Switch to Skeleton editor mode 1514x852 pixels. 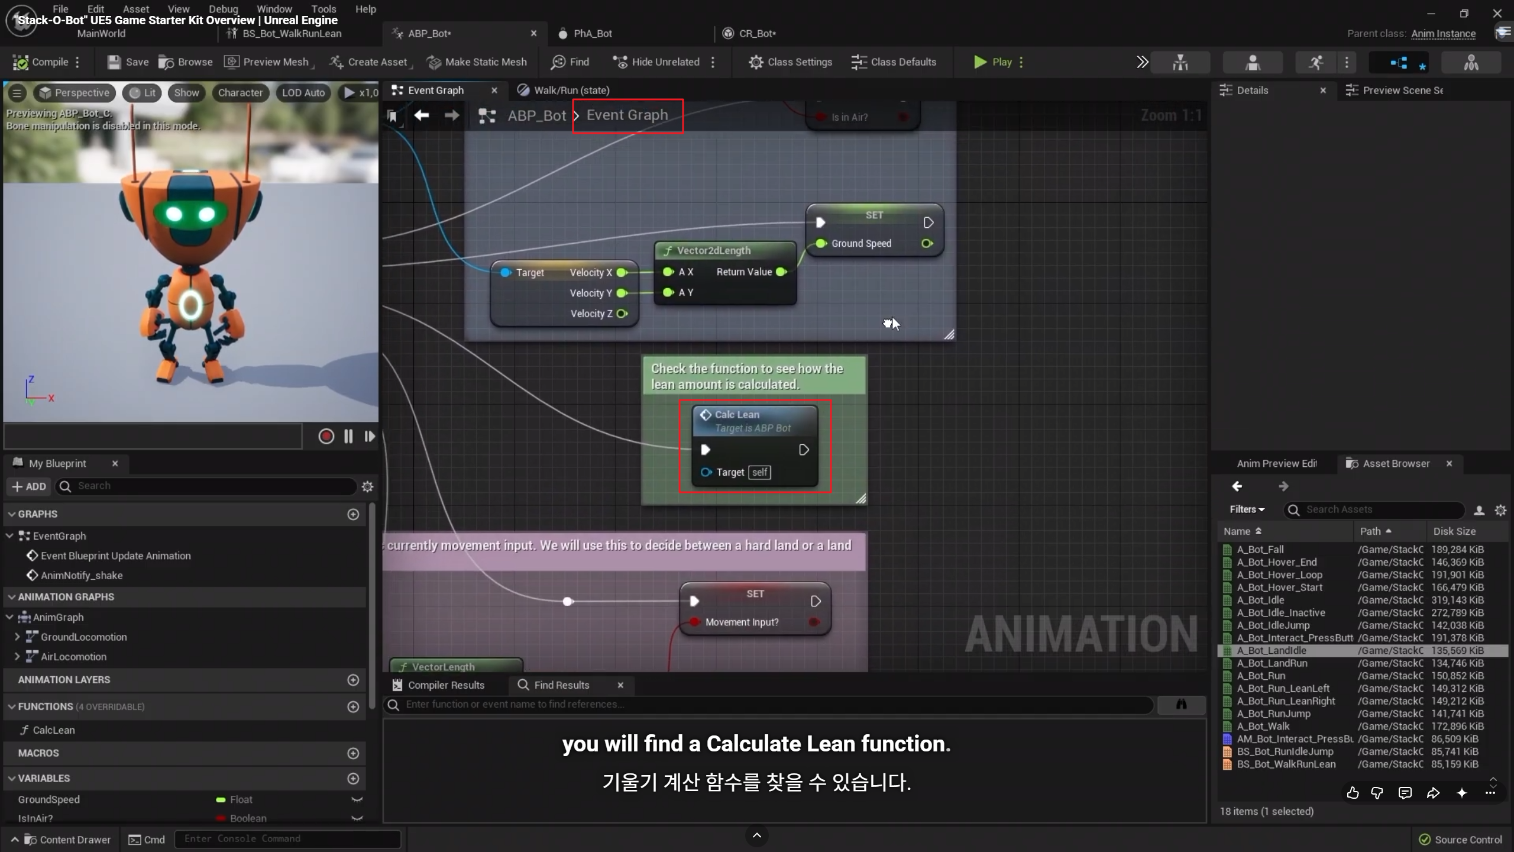coord(1180,62)
